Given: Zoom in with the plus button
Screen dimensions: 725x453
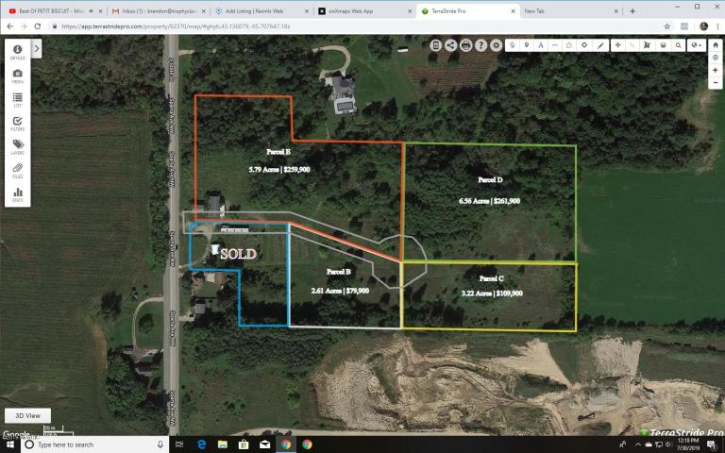Looking at the screenshot, I should (x=716, y=70).
